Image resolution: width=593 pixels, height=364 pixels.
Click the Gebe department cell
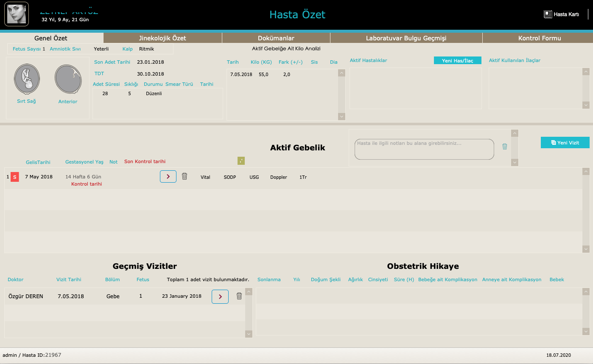(x=113, y=296)
